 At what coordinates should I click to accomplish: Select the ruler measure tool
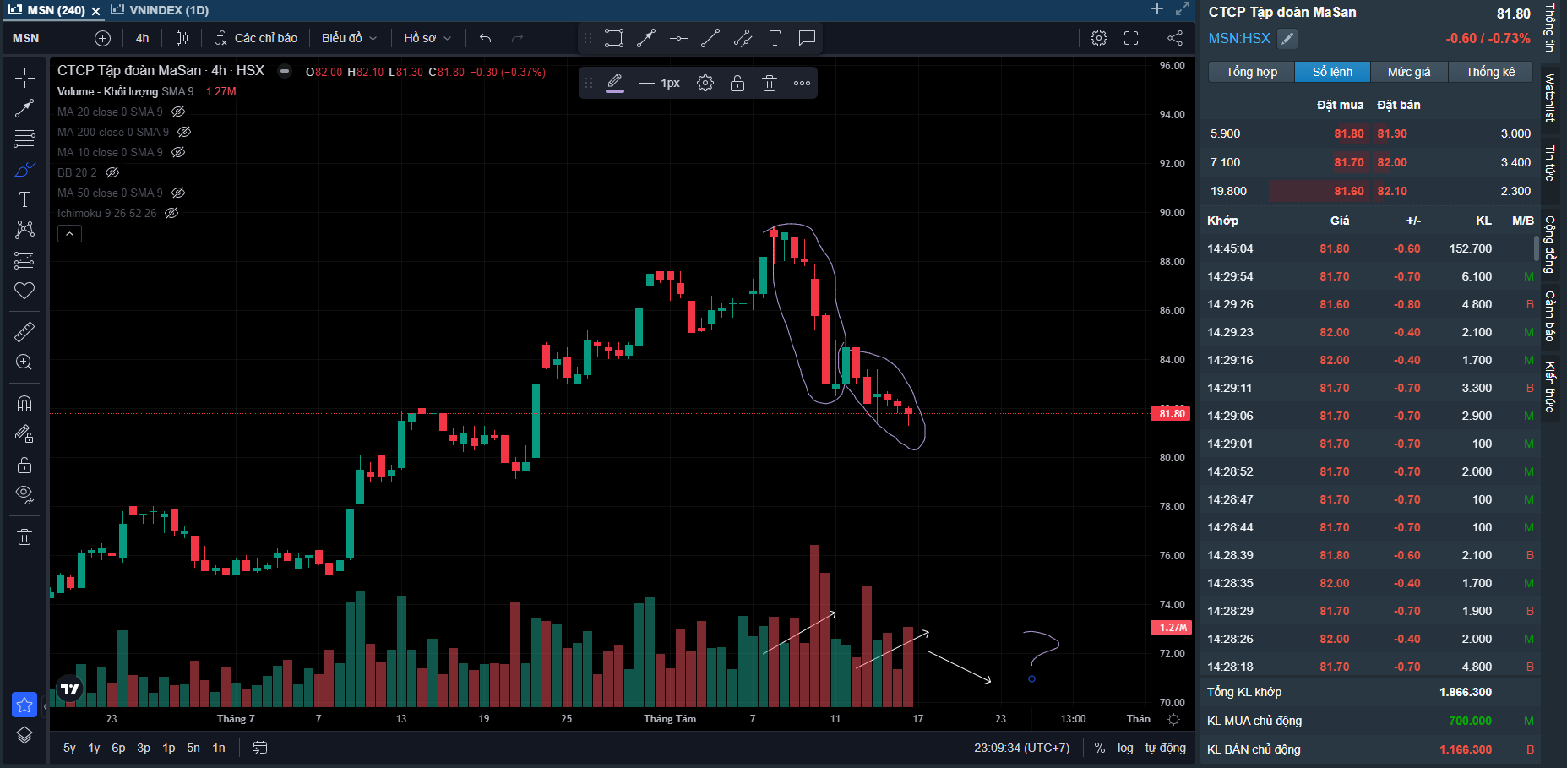pos(24,331)
